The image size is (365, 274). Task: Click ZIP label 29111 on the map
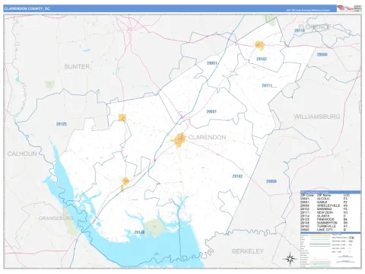coord(267,86)
